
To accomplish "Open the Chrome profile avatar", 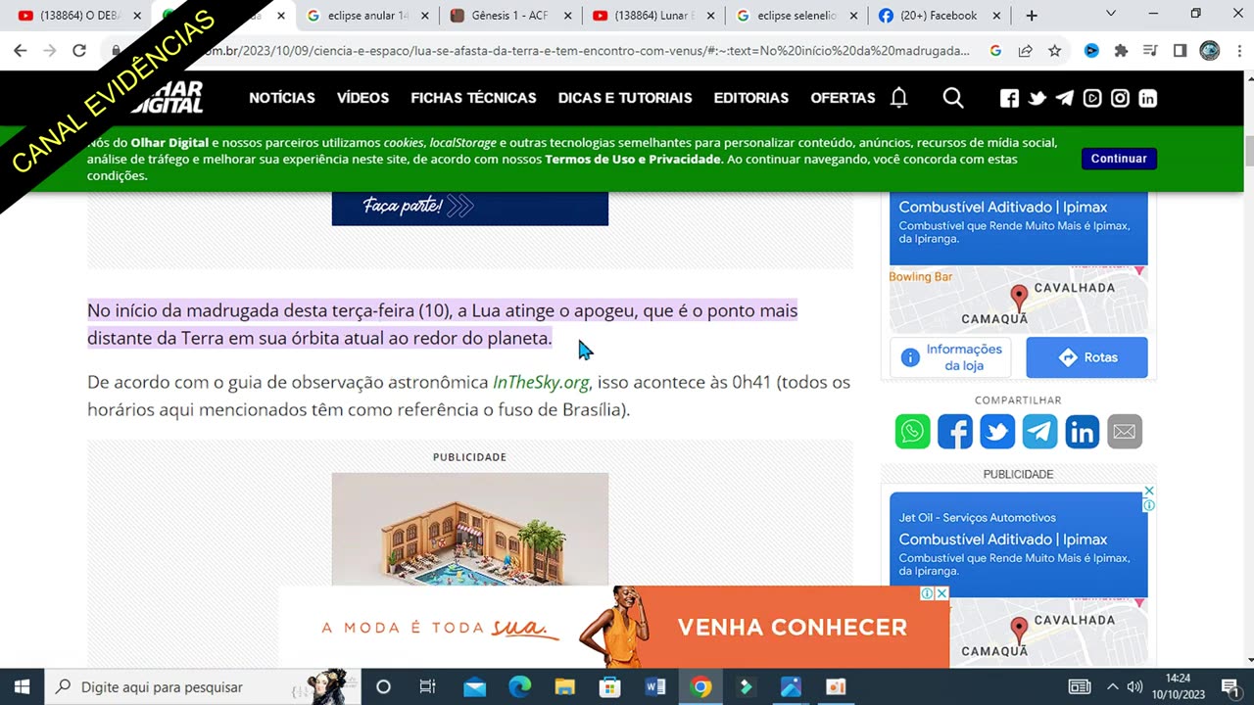I will click(x=1210, y=51).
